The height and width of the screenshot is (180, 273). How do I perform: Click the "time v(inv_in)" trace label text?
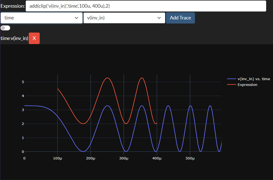[14, 38]
